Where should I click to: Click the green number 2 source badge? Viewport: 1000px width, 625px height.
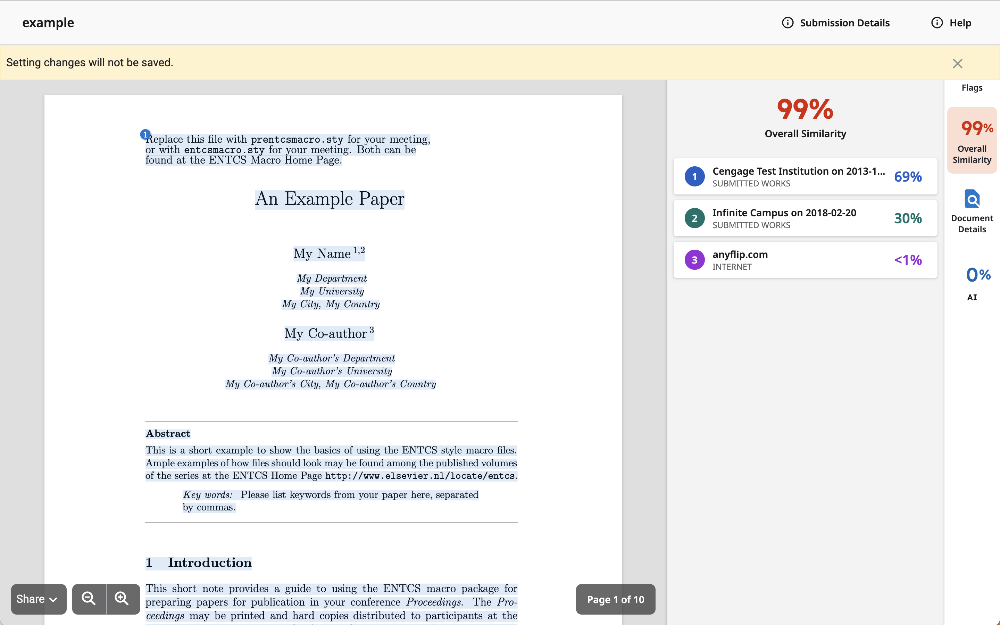pos(694,218)
